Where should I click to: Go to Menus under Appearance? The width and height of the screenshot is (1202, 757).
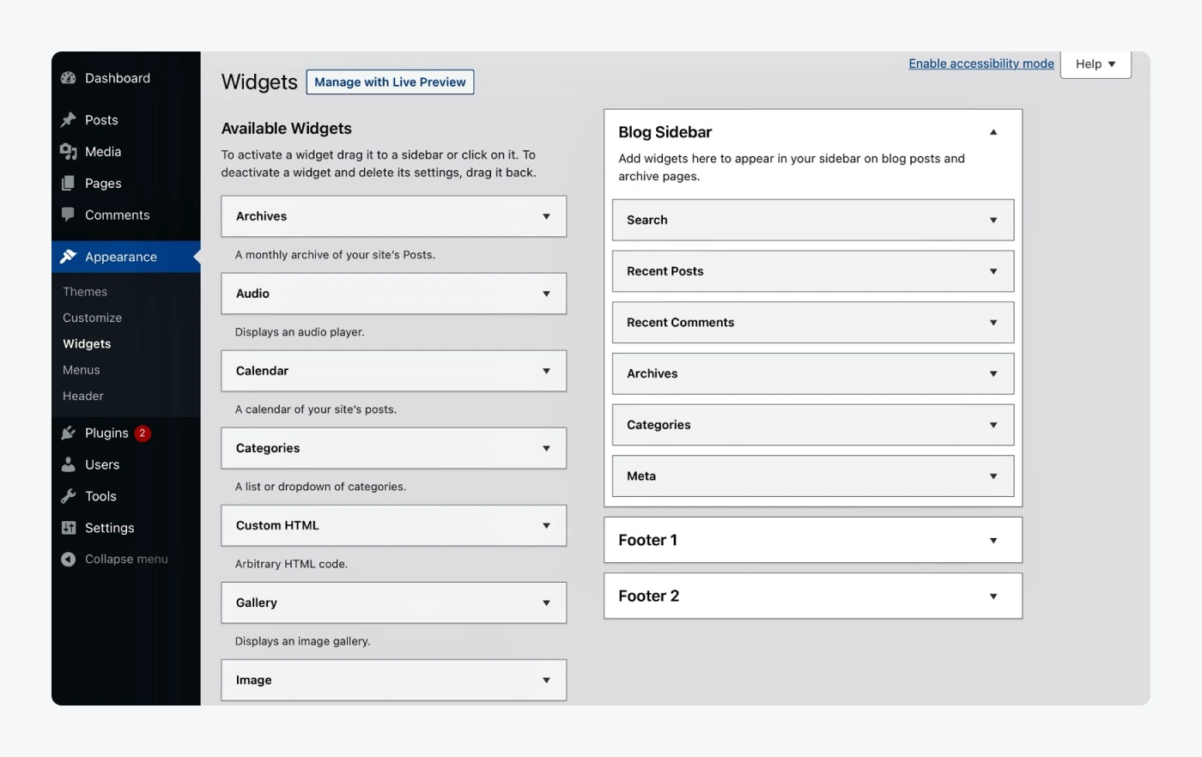82,370
